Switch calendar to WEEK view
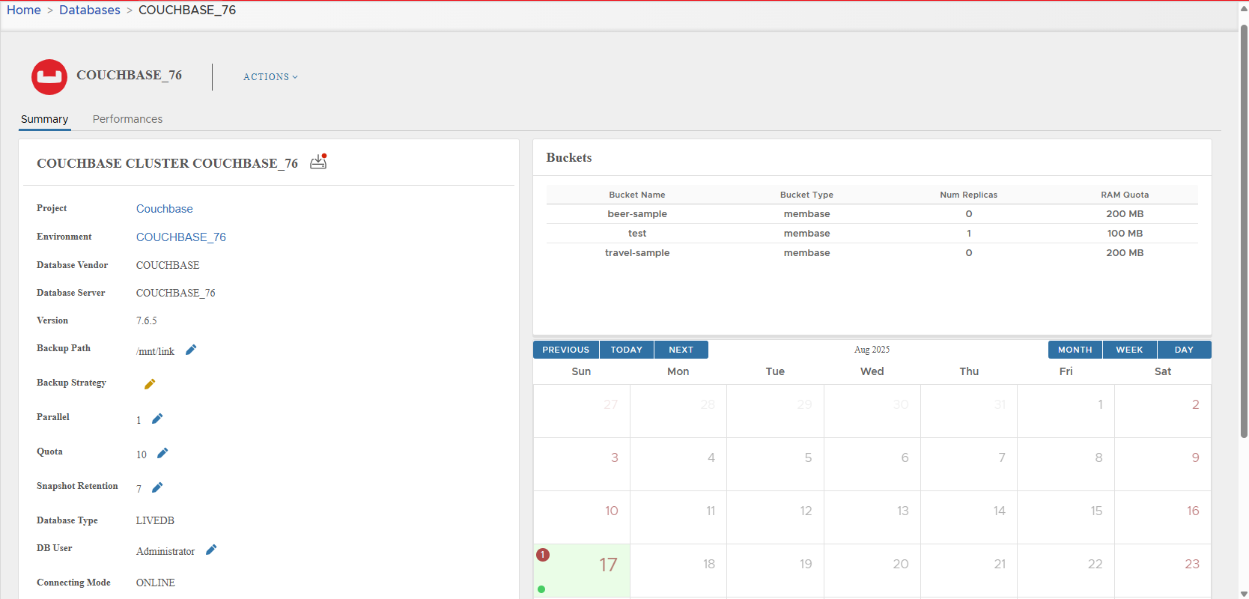This screenshot has height=599, width=1249. click(x=1129, y=350)
